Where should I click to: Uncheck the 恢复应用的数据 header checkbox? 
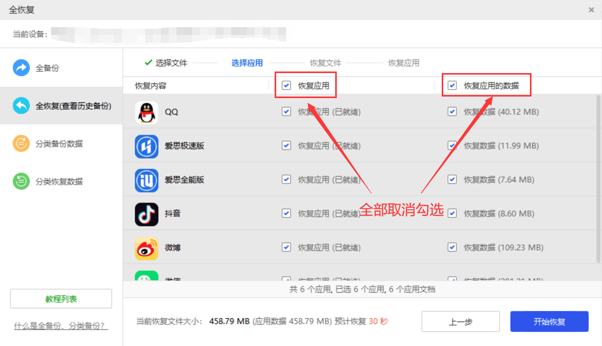tap(452, 86)
